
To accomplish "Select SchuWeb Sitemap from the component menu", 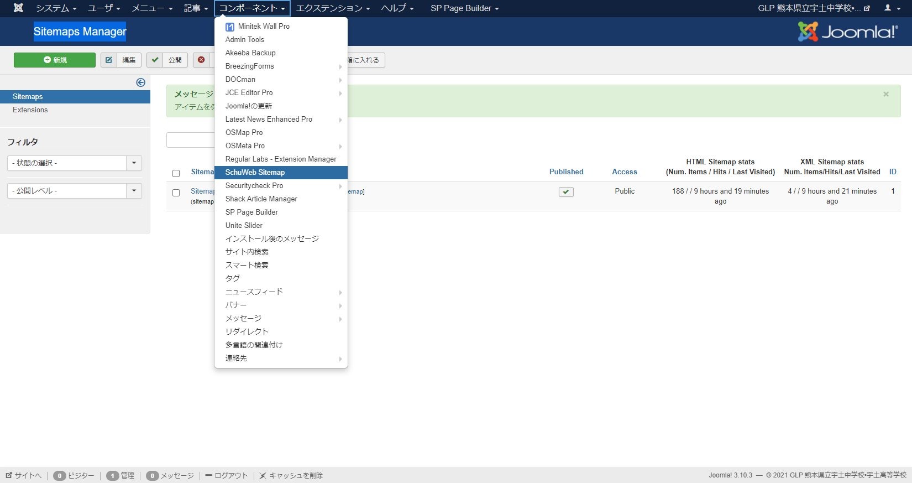I will pos(255,173).
